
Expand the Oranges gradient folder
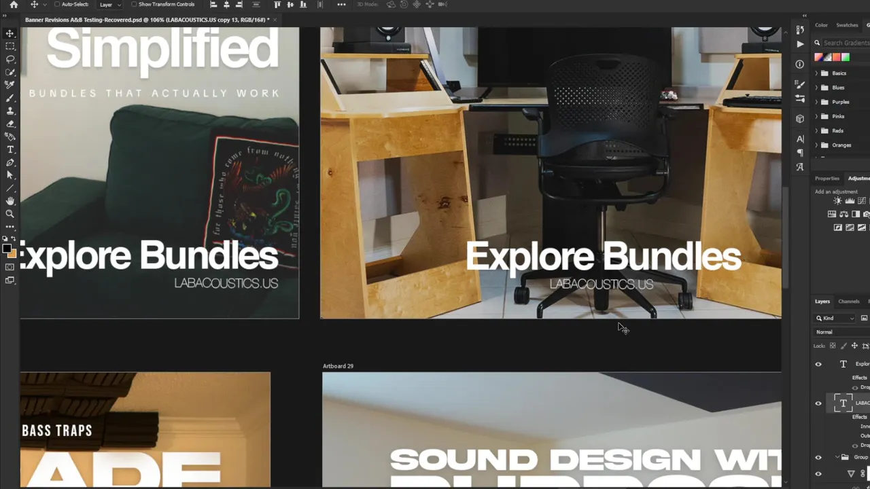[816, 145]
